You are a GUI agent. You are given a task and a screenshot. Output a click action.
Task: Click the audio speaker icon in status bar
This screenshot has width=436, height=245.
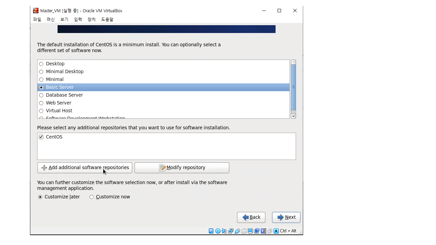click(x=224, y=231)
